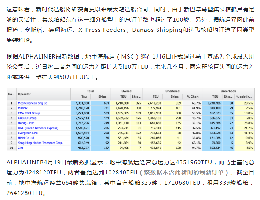Open the Evergreen Line operator link

tap(28, 133)
